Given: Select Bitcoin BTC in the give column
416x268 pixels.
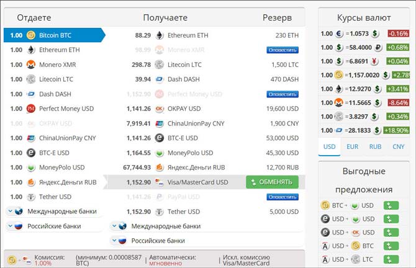Looking at the screenshot, I should [55, 35].
